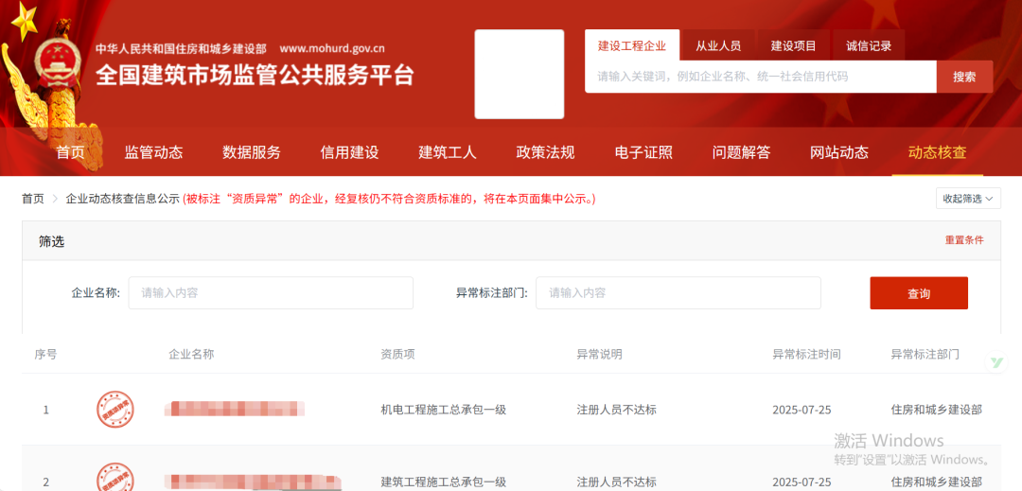Reset filters via 重置条件 link
This screenshot has height=491, width=1022.
pyautogui.click(x=963, y=240)
